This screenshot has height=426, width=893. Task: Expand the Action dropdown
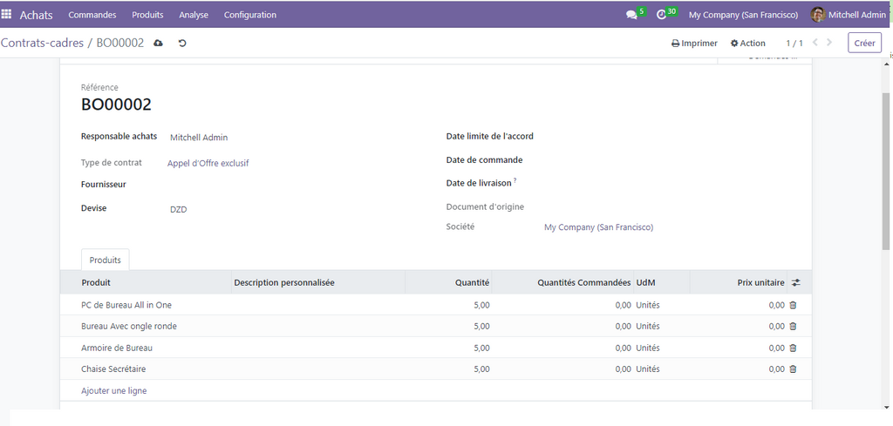coord(747,43)
